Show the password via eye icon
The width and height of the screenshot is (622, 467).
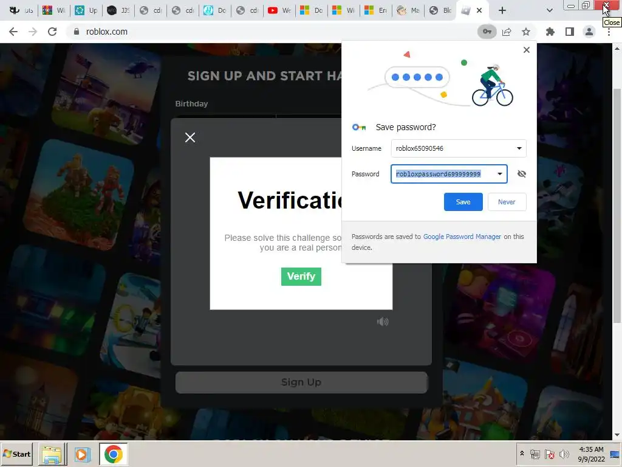pyautogui.click(x=522, y=174)
